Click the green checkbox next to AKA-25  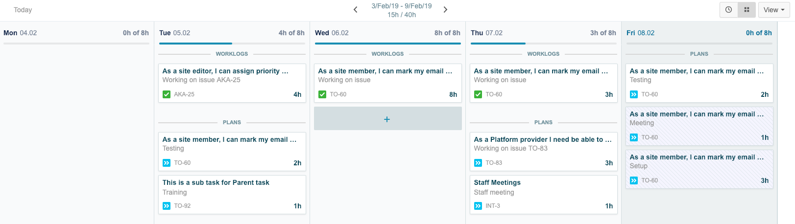167,94
